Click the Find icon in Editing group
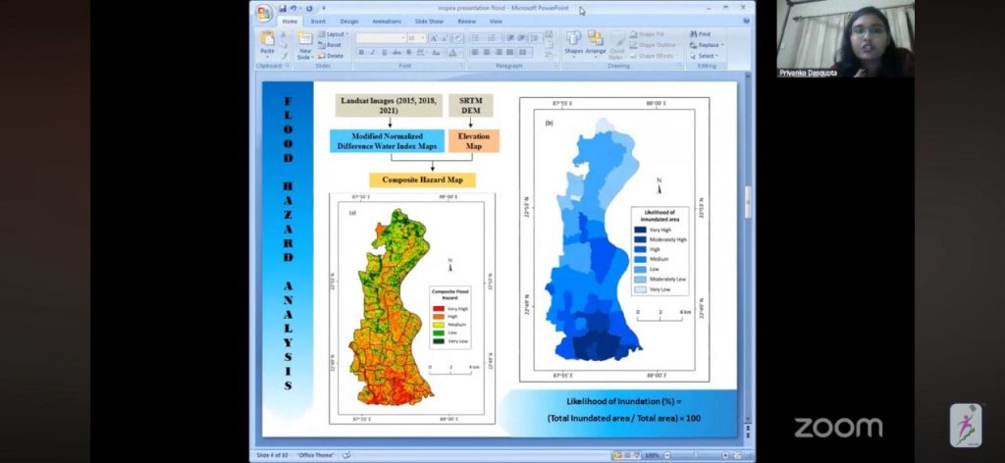 coord(701,34)
